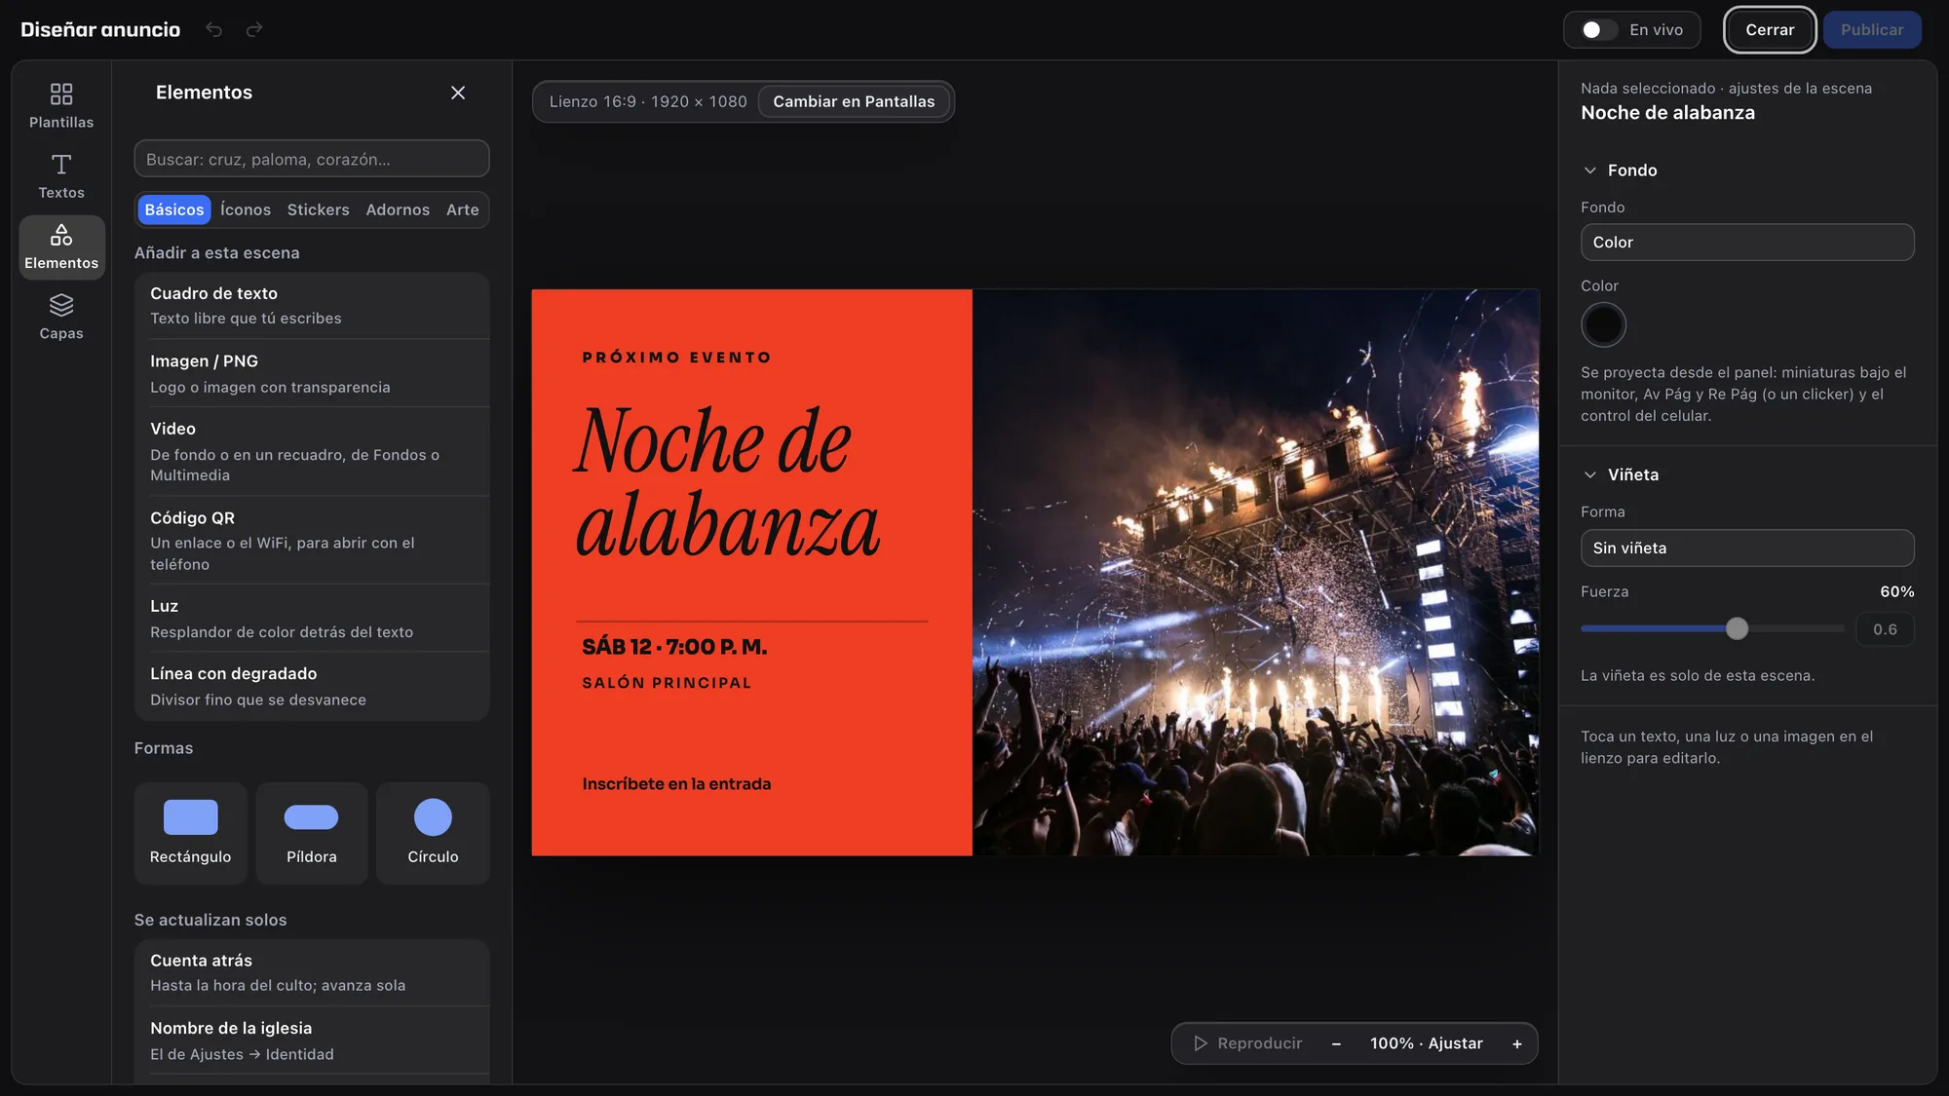Image resolution: width=1949 pixels, height=1096 pixels.
Task: Zoom in with the plus icon
Action: [1517, 1043]
